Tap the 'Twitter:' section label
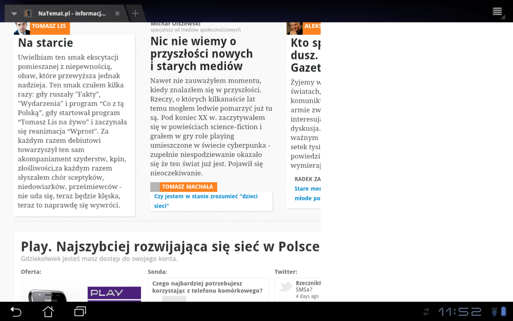 click(x=286, y=272)
